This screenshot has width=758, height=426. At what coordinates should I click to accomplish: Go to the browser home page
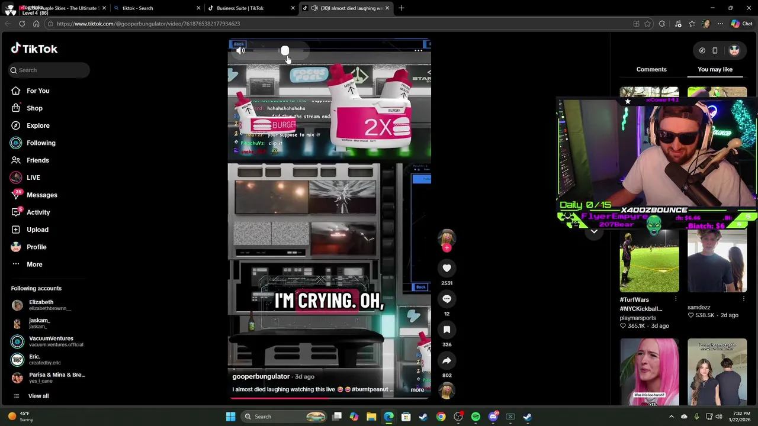[36, 24]
